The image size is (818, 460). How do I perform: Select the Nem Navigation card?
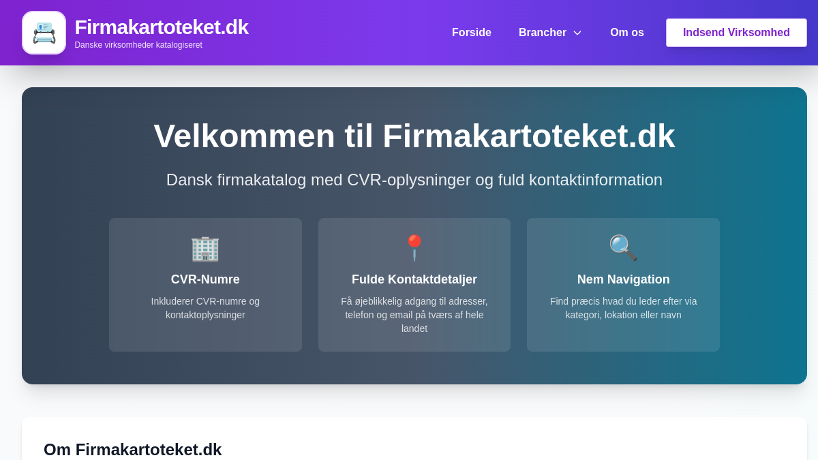(x=622, y=285)
